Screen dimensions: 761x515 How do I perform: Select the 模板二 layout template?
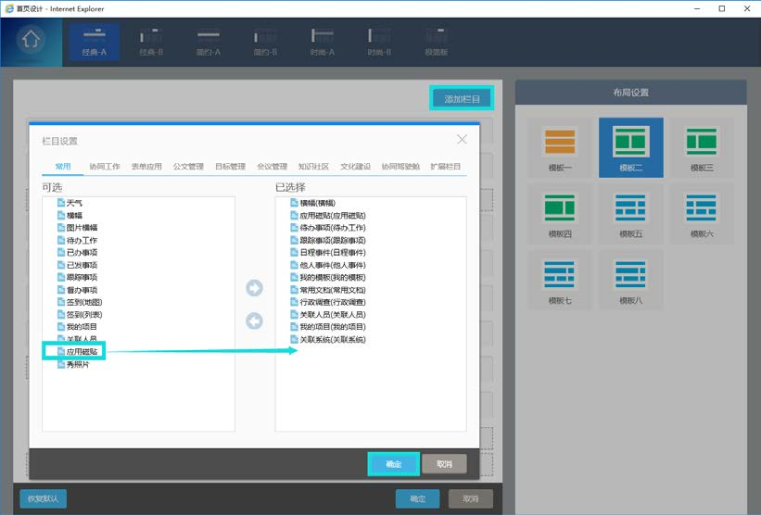[x=630, y=147]
